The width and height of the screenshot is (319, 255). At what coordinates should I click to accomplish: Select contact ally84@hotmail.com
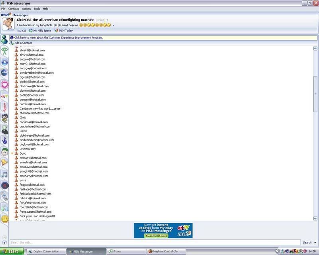click(32, 55)
